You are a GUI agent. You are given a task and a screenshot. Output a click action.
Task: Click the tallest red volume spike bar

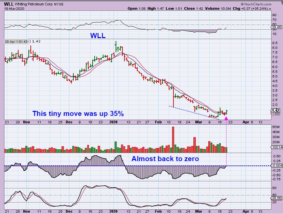(173, 140)
